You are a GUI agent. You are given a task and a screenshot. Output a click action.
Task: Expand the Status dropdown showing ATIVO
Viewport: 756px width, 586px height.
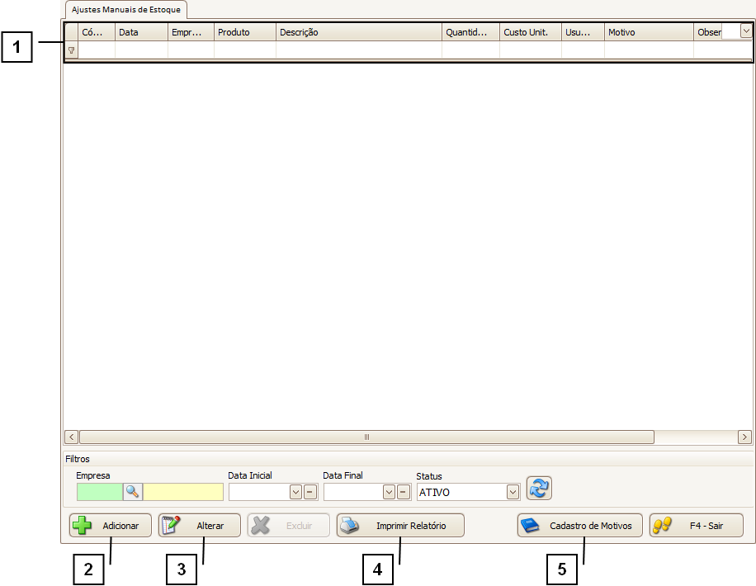(x=513, y=492)
